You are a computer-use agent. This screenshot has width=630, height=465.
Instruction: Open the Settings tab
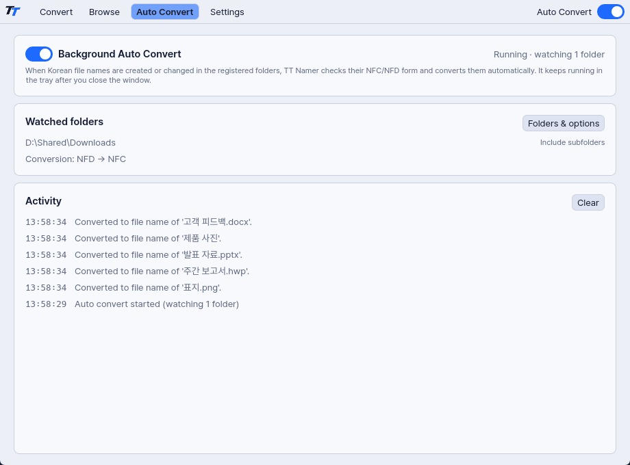[227, 12]
